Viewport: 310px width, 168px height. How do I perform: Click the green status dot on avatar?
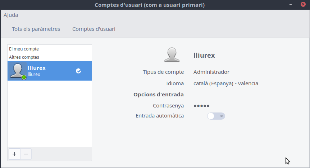(x=24, y=77)
